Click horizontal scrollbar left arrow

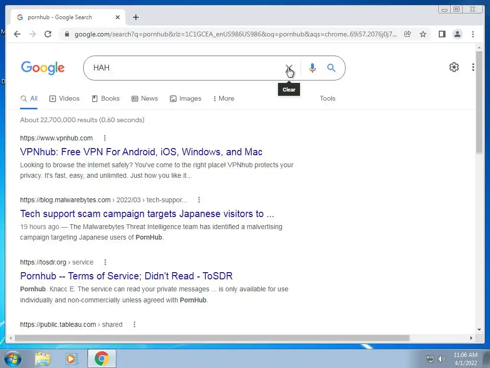pyautogui.click(x=11, y=338)
